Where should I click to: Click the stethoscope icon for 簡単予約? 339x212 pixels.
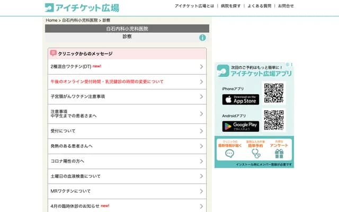point(256,154)
